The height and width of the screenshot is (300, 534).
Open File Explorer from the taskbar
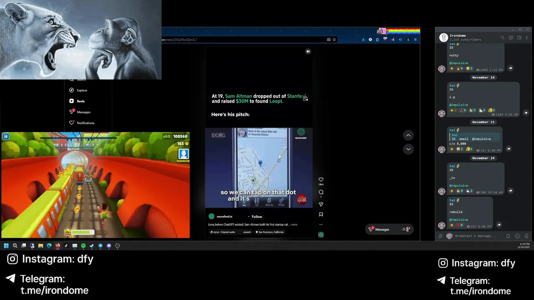point(40,246)
